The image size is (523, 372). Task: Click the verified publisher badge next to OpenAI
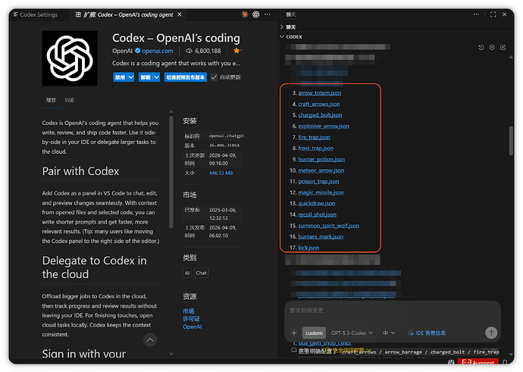point(137,51)
